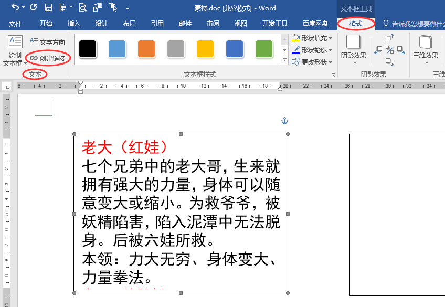
Task: Click the 创建链接 create link button
Action: tap(48, 58)
